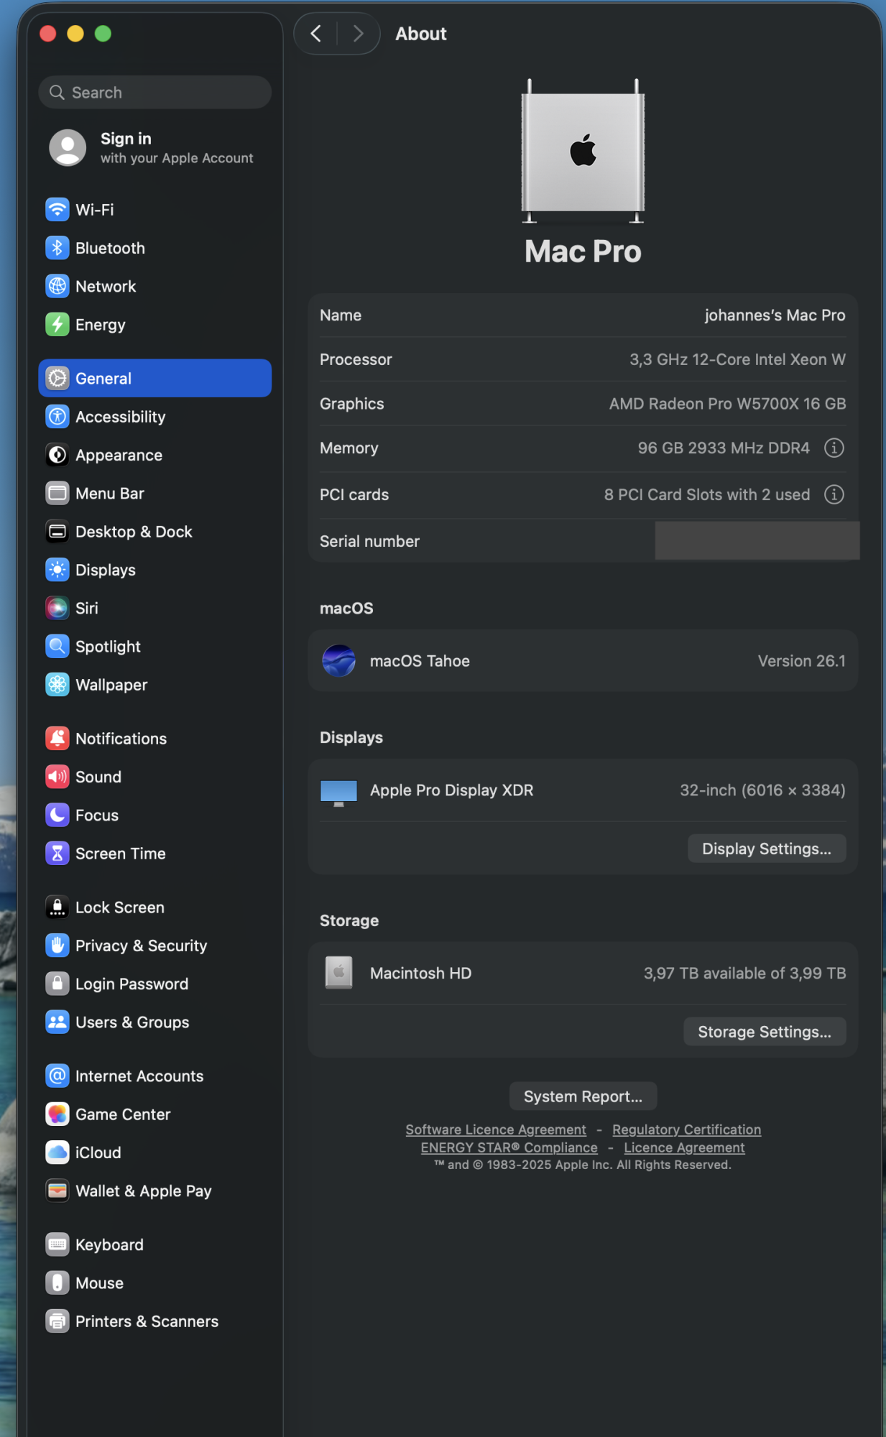
Task: Select Screen Time hourglass icon
Action: tap(57, 853)
